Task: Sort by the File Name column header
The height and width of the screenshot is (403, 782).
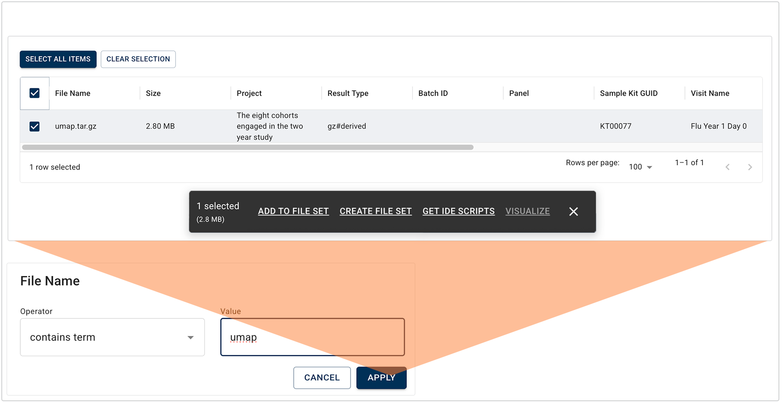Action: pyautogui.click(x=73, y=93)
